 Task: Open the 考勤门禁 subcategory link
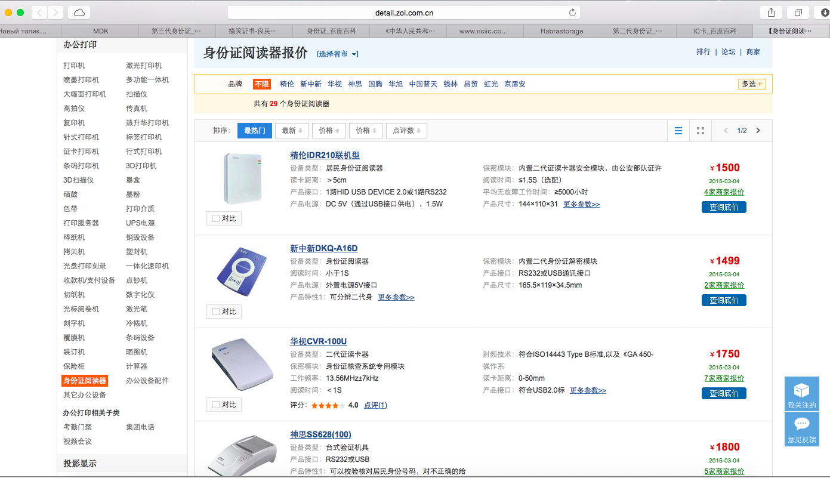78,427
